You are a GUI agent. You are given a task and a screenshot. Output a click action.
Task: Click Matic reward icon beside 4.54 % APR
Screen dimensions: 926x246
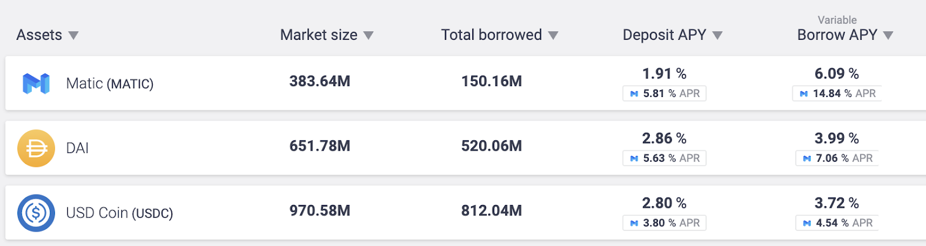(807, 223)
